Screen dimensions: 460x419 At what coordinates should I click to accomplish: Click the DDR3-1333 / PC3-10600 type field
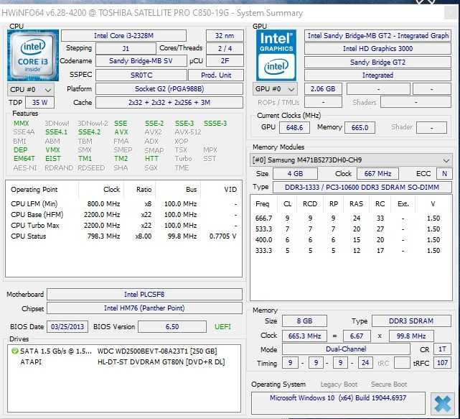[362, 188]
